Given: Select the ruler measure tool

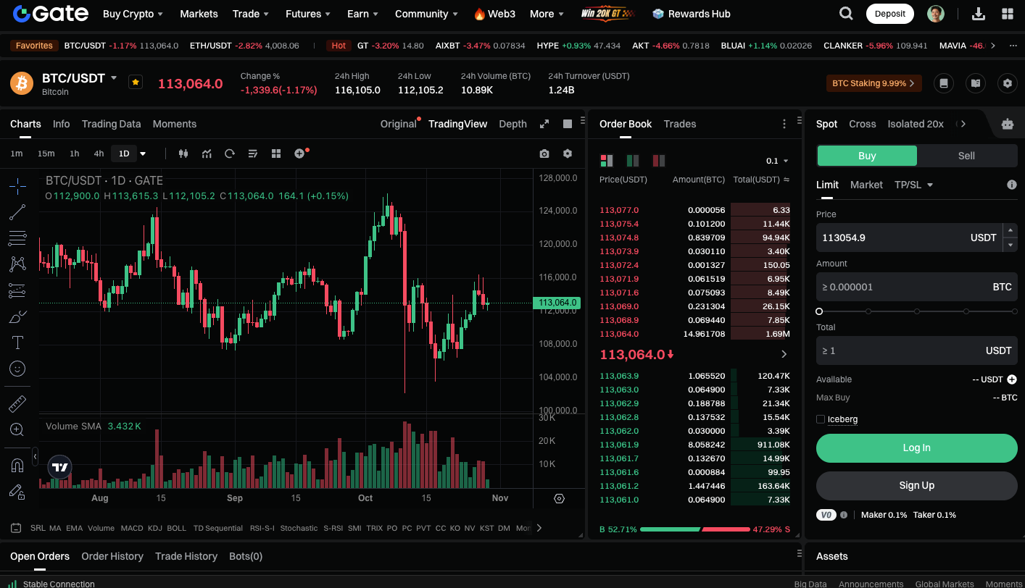Looking at the screenshot, I should (x=17, y=403).
